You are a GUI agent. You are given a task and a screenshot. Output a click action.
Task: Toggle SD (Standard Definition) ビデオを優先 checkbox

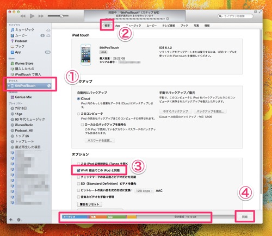click(78, 184)
